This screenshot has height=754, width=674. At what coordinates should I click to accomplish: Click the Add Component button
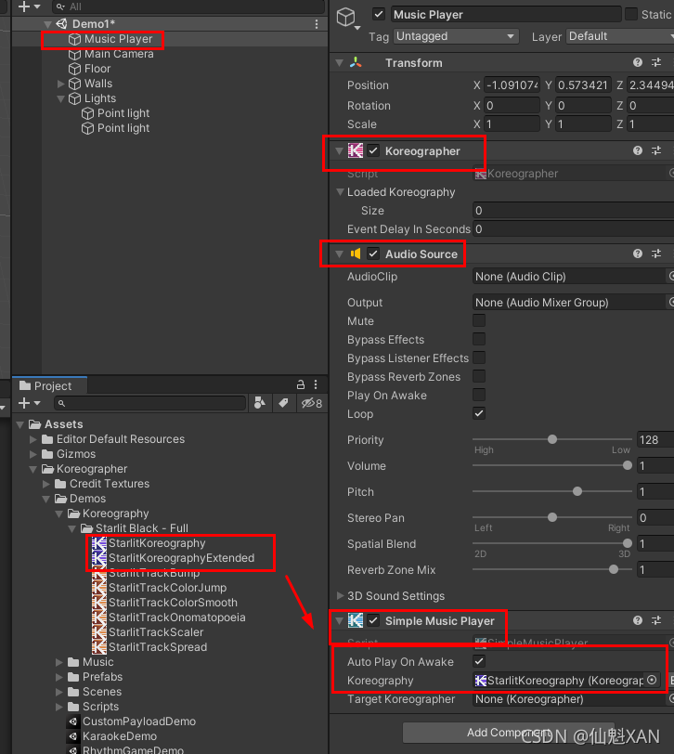click(x=508, y=733)
